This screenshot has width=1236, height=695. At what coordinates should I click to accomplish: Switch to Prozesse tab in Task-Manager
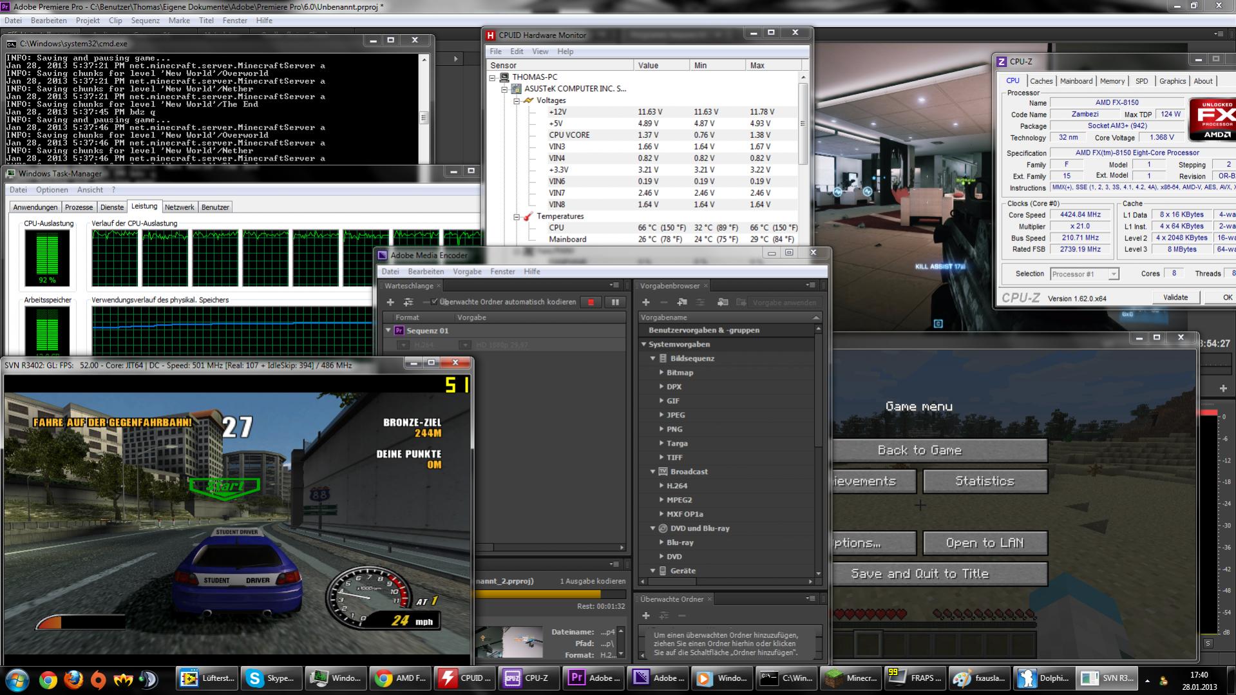click(79, 207)
